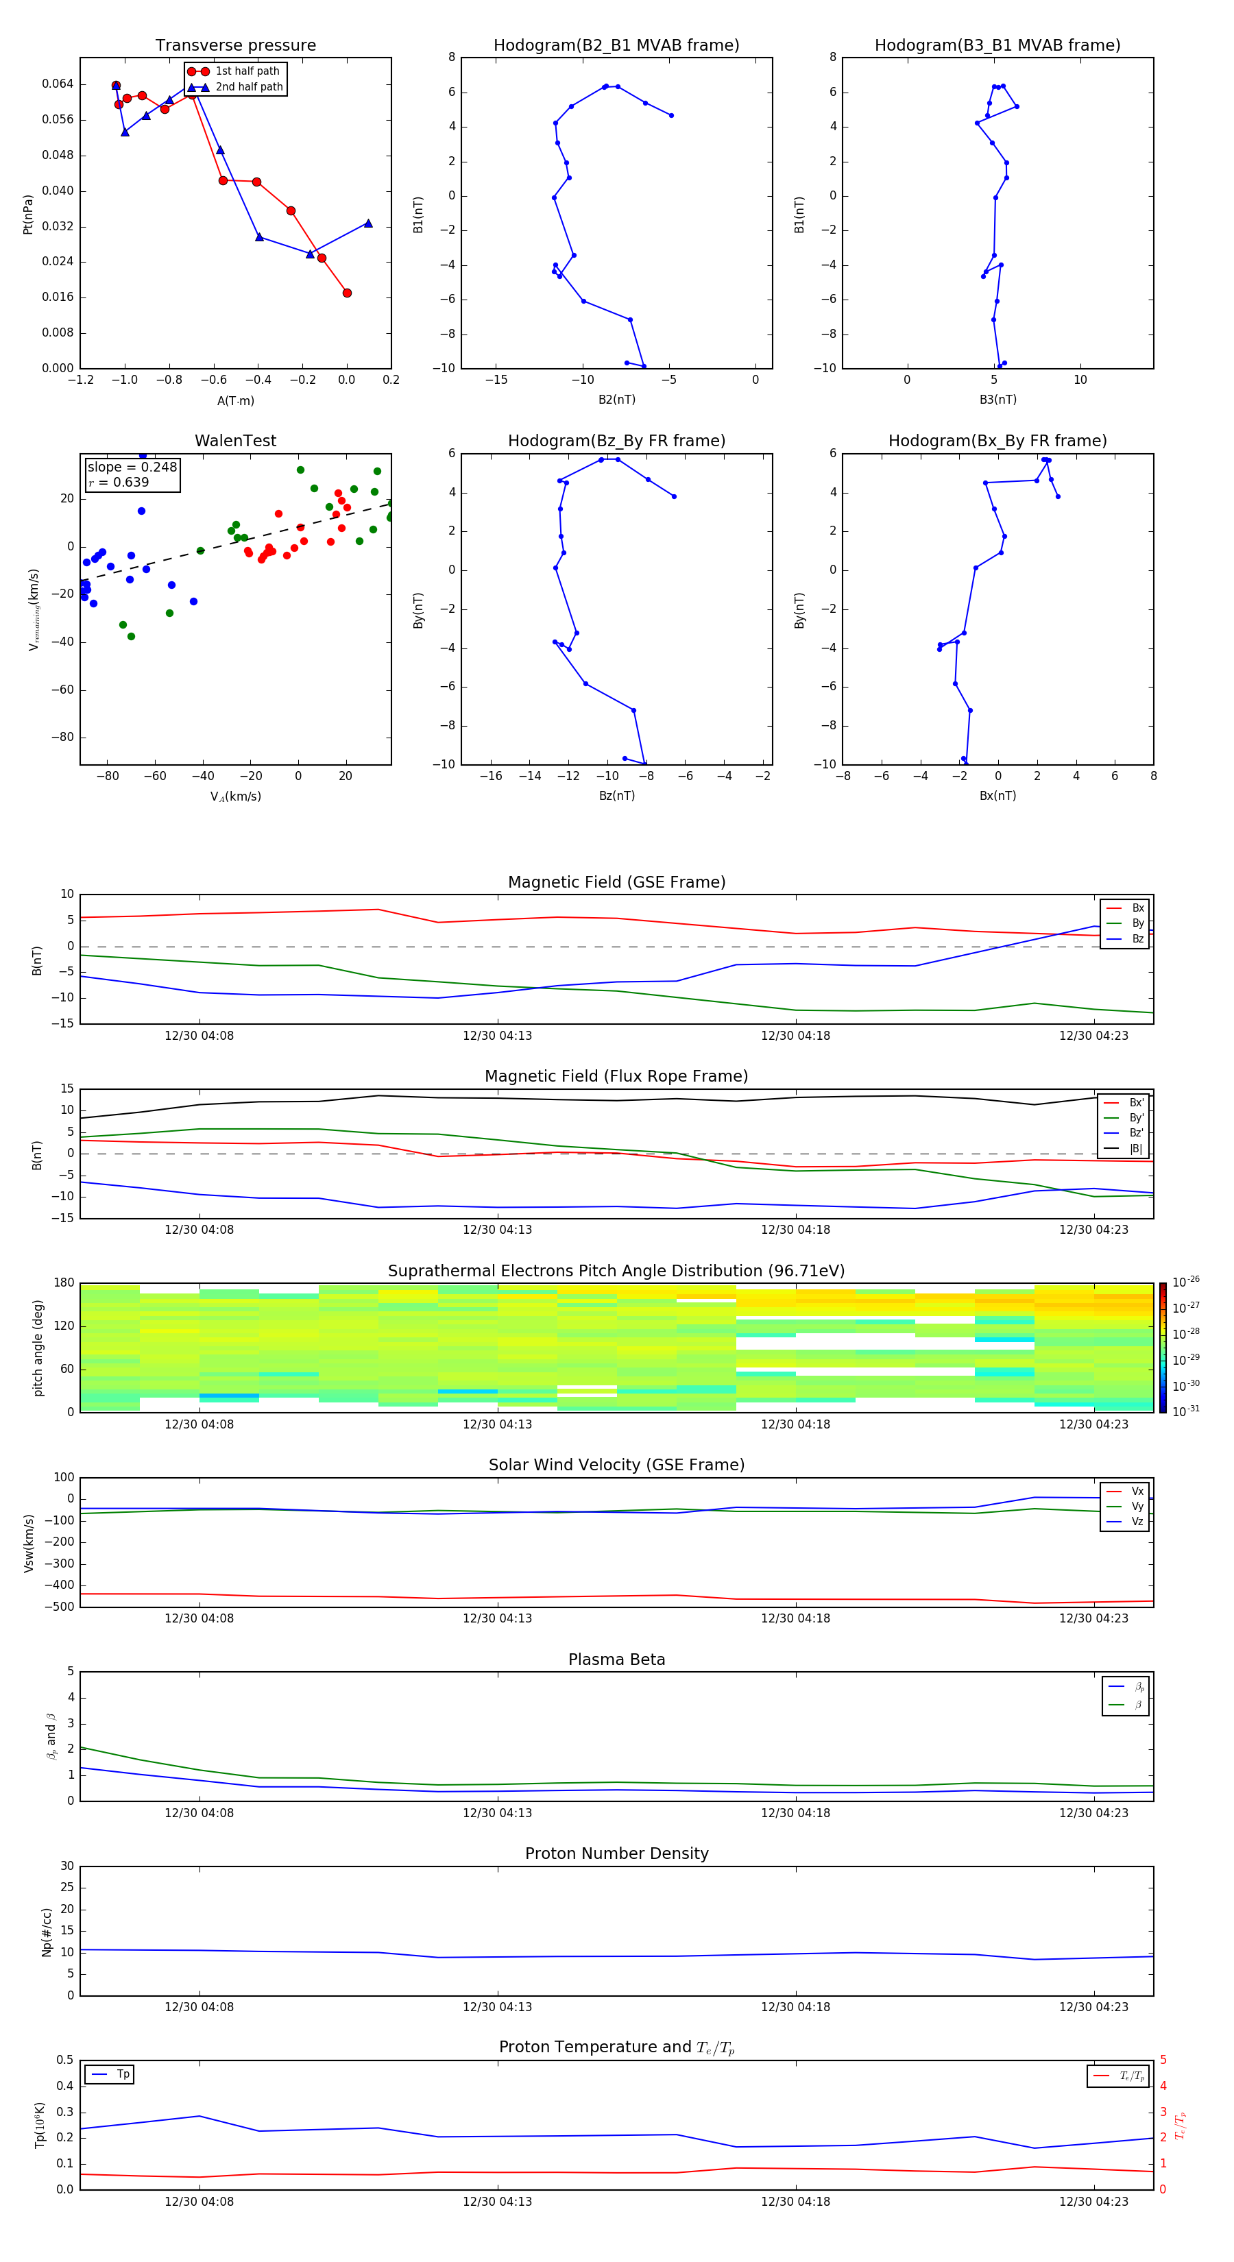
Task: Click the "V_A(km/s)" x-axis label
Action: (235, 797)
